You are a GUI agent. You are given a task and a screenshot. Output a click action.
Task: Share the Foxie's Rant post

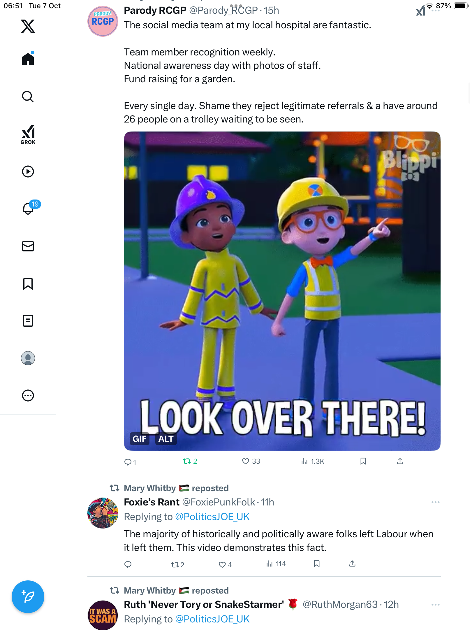tap(352, 564)
